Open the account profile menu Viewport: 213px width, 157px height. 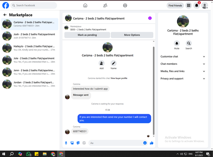(x=204, y=6)
